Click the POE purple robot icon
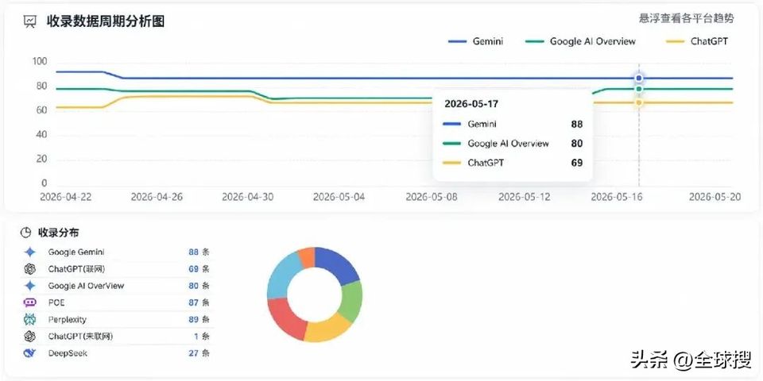Viewport: 763px width, 381px height. coord(30,302)
